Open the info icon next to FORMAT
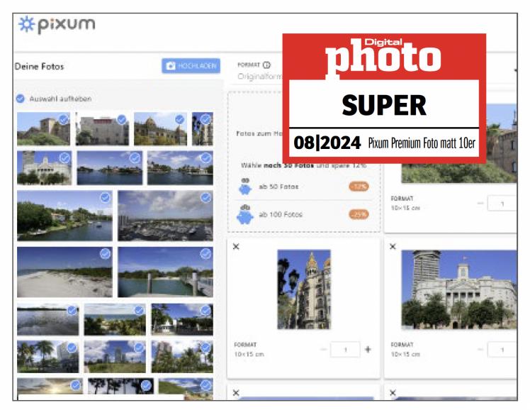This screenshot has width=530, height=410. click(x=266, y=65)
